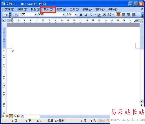Image resolution: width=145 pixels, height=124 pixels.
Task: Click in the document at the text cursor
Action: click(12, 51)
